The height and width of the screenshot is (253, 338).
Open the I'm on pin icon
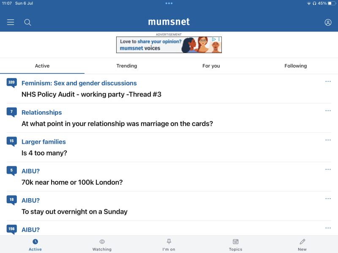[x=169, y=242]
